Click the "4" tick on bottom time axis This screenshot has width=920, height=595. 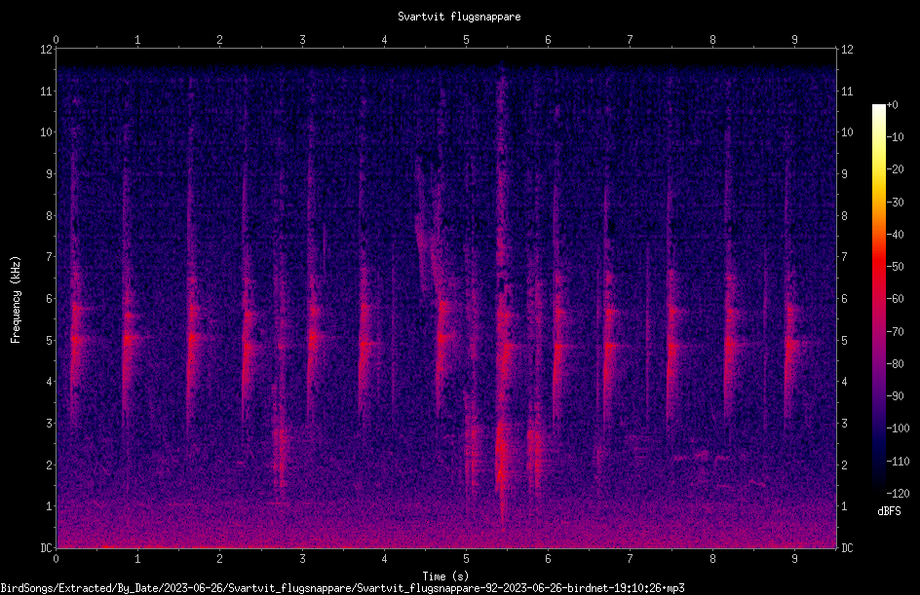tap(384, 559)
